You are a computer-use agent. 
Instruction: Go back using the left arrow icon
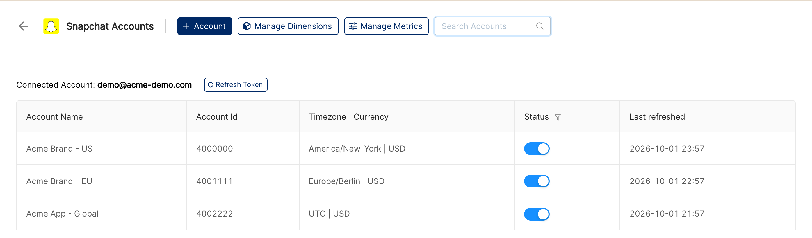pos(23,26)
